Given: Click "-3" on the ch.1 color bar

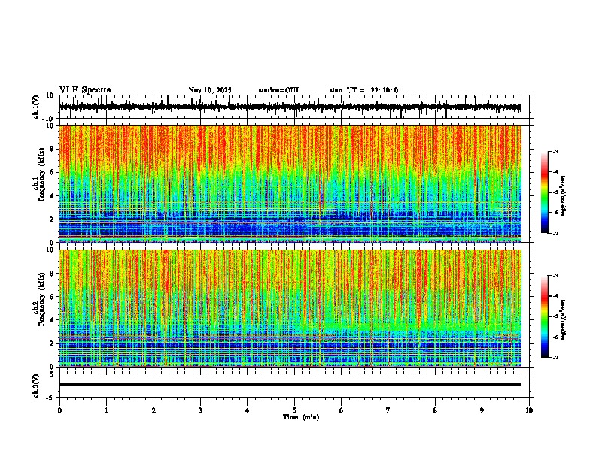Looking at the screenshot, I should [x=555, y=151].
